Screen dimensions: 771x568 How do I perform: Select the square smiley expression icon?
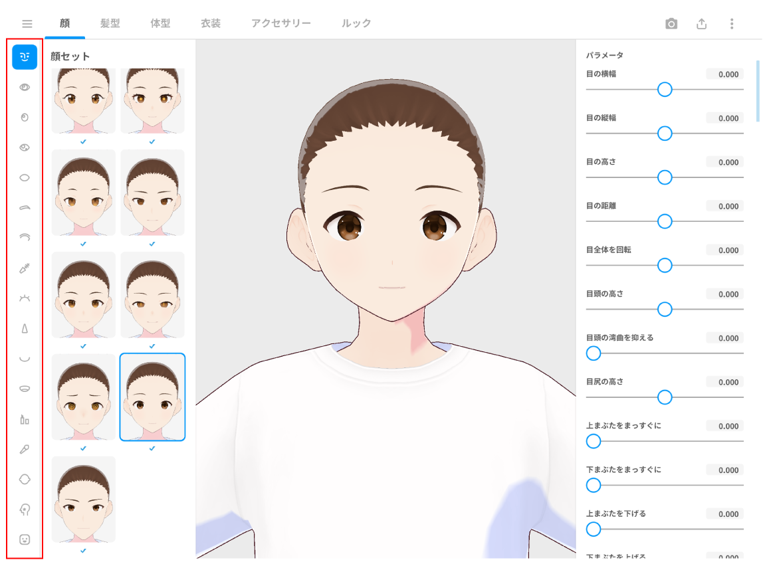click(25, 539)
